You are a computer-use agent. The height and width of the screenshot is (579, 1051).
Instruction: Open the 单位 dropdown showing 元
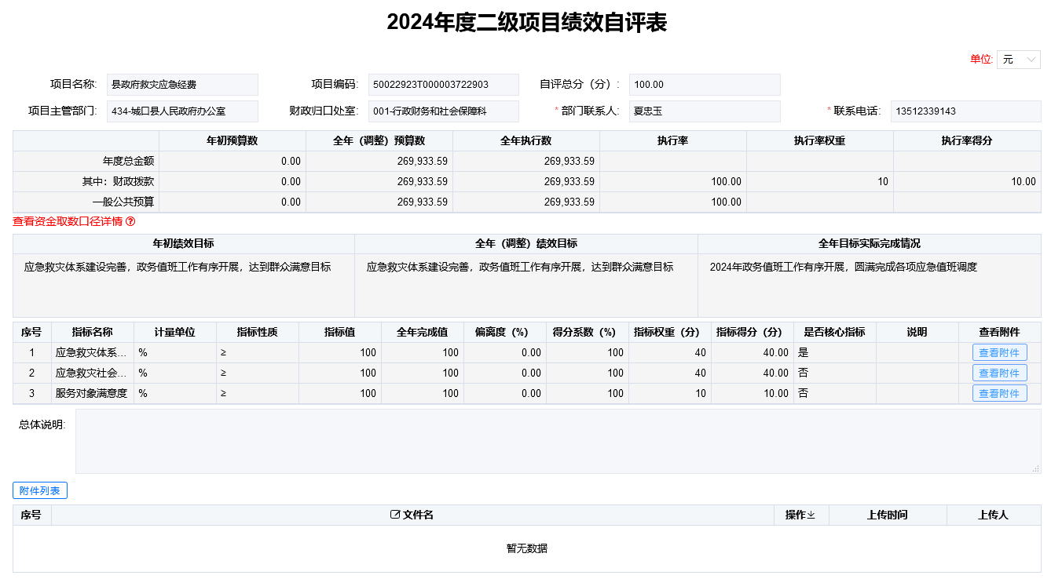click(1018, 60)
